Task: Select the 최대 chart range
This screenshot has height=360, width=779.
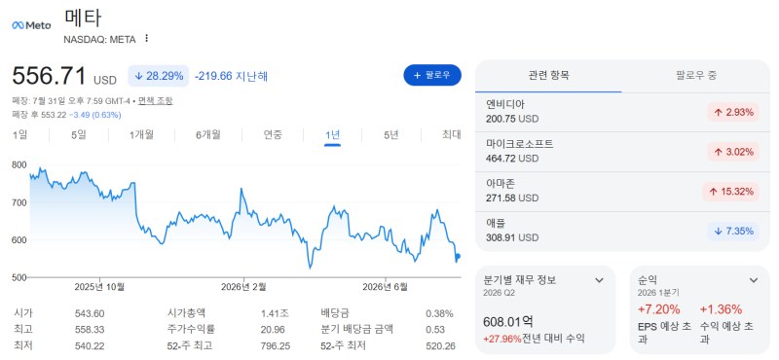Action: pos(452,134)
